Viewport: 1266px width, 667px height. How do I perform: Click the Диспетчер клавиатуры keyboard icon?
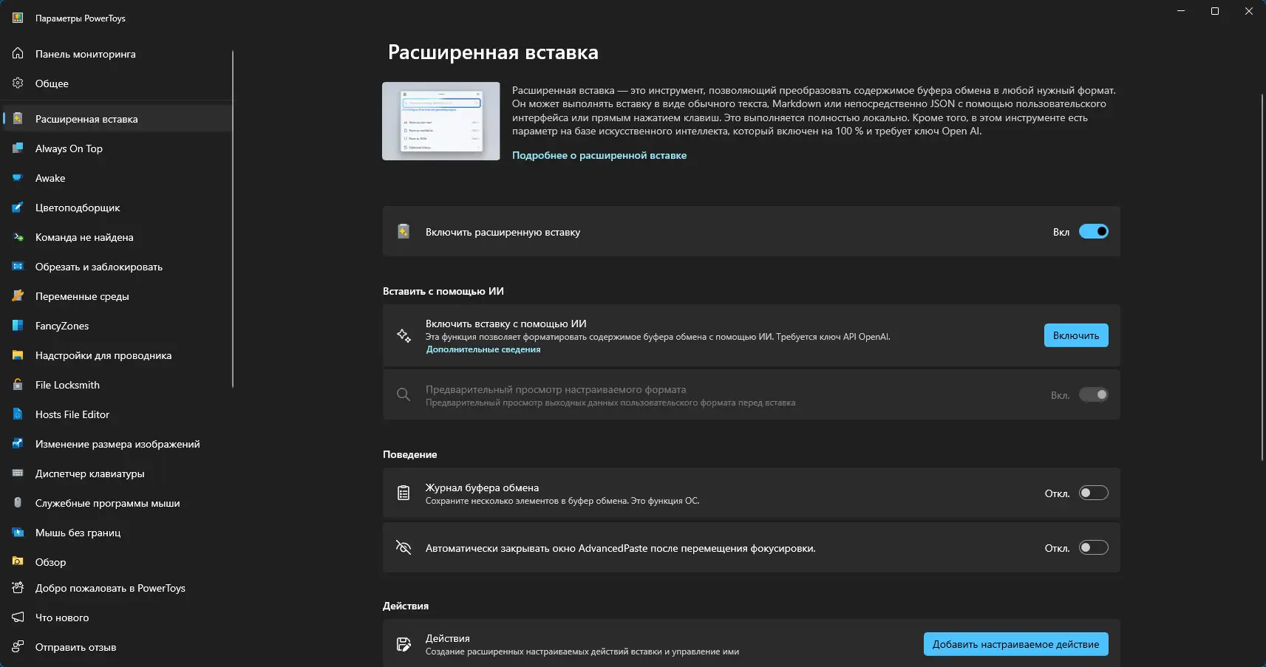(18, 473)
